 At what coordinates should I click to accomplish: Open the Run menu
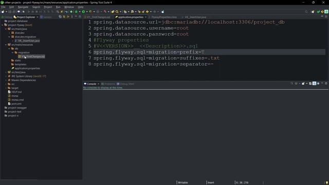[x=58, y=7]
